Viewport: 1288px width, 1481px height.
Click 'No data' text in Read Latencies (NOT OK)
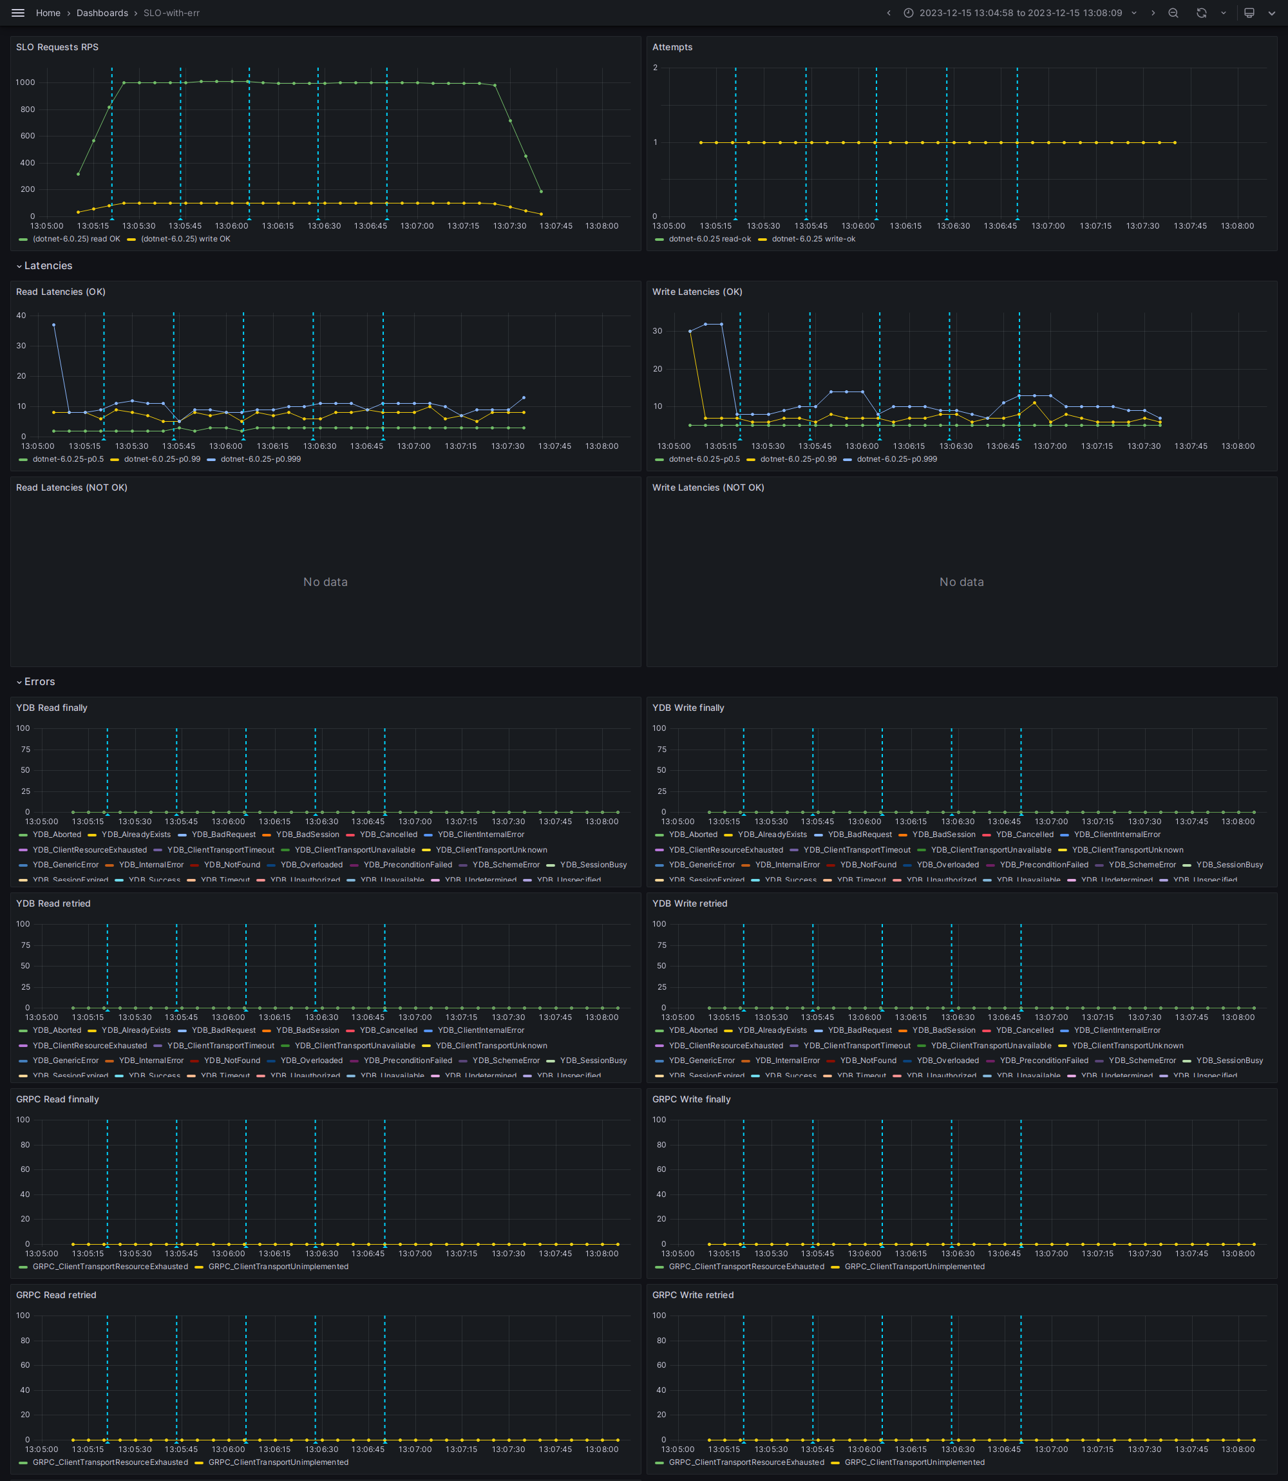click(x=326, y=582)
